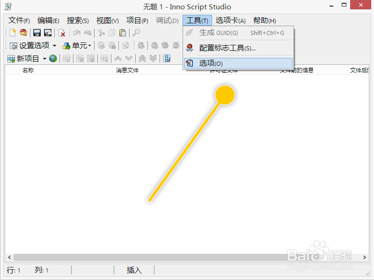Click the grey globe Run icon
Image resolution: width=374 pixels, height=280 pixels.
(x=125, y=45)
